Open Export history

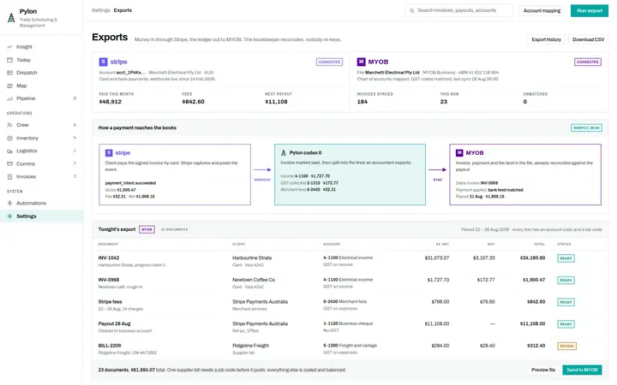pyautogui.click(x=546, y=39)
